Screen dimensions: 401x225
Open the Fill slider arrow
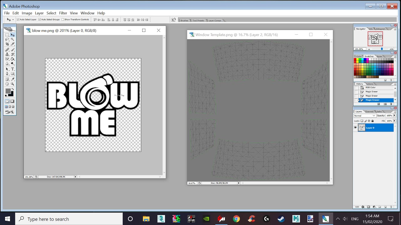[x=394, y=121]
